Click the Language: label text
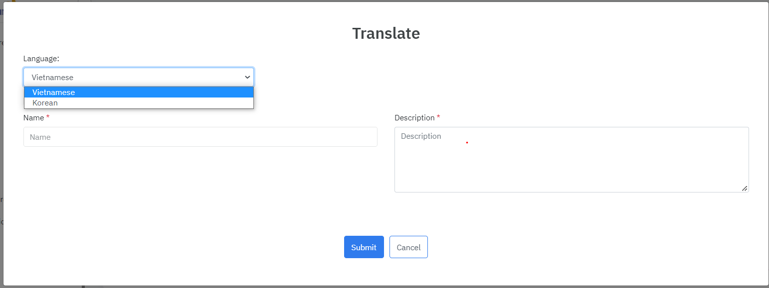 tap(41, 59)
